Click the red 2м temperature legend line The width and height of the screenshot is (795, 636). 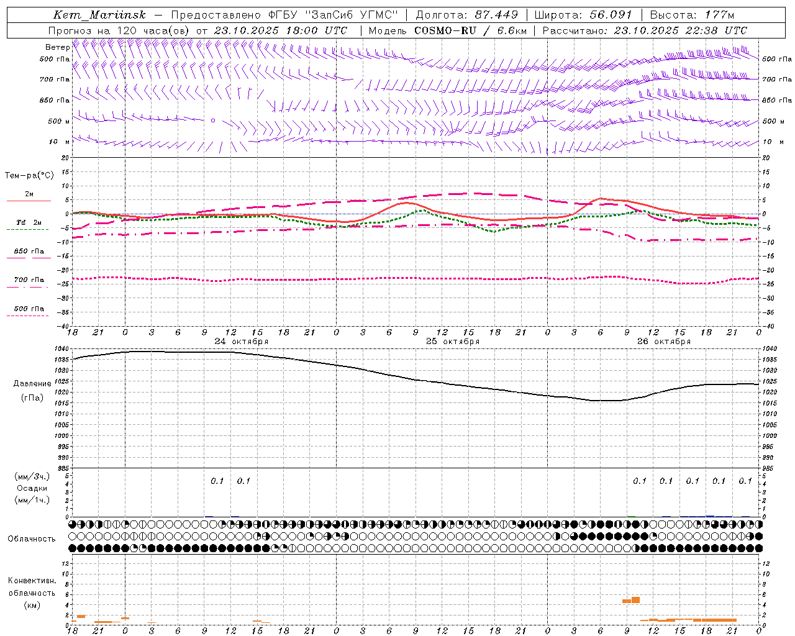click(29, 201)
